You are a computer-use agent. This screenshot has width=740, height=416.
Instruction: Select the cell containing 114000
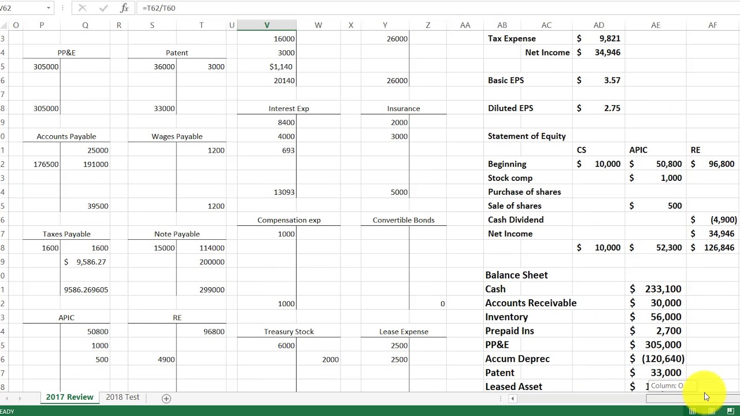[201, 248]
